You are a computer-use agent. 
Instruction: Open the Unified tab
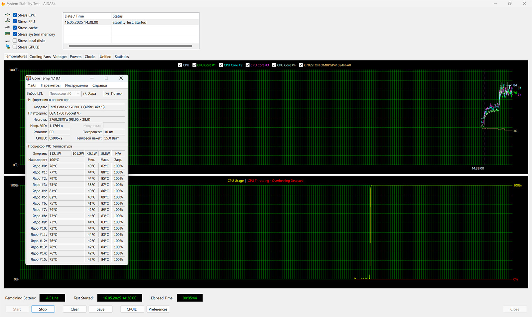coord(105,57)
